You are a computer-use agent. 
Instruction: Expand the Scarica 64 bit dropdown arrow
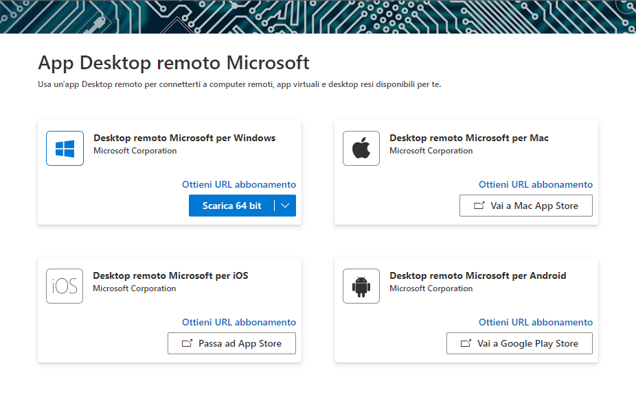(285, 206)
